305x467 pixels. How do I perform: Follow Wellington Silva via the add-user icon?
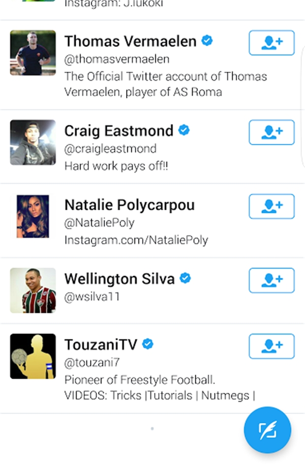point(271,280)
